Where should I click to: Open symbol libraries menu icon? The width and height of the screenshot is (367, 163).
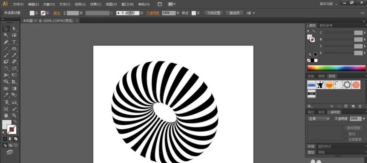[310, 106]
